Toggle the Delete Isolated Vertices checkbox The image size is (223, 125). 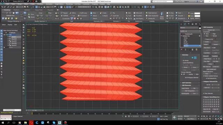click(x=204, y=76)
